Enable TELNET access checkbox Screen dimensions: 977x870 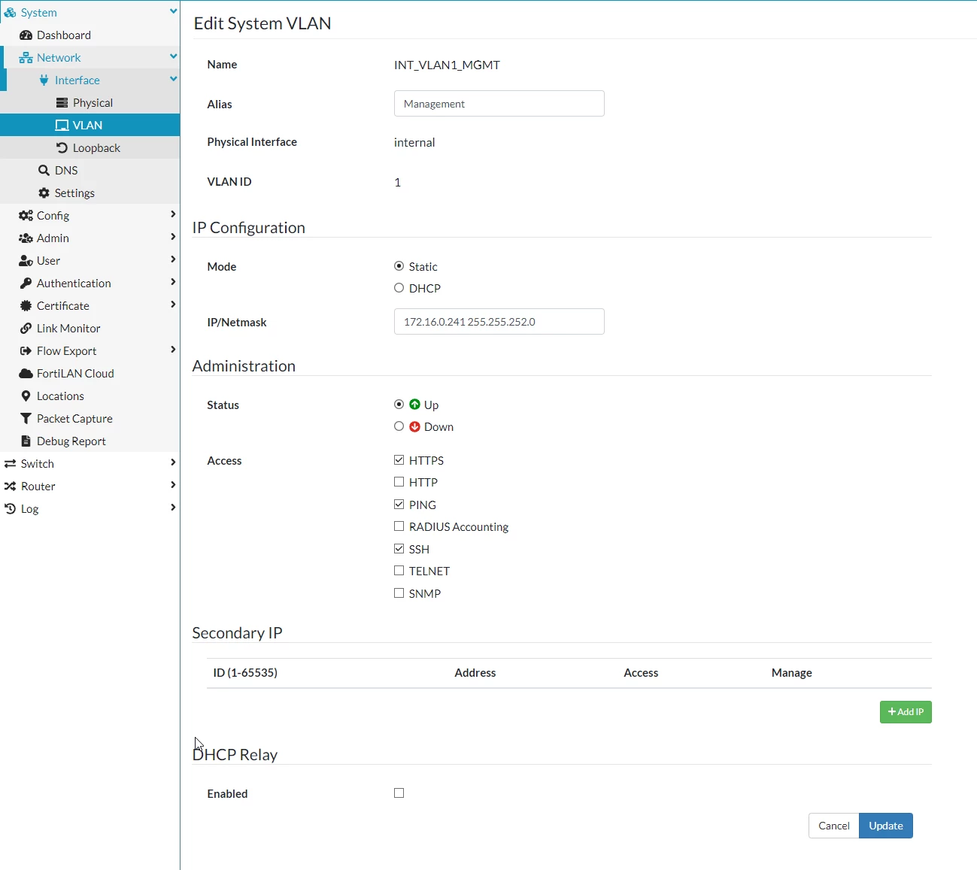click(399, 571)
